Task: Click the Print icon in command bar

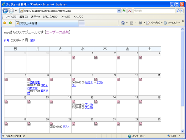Action: (140, 23)
